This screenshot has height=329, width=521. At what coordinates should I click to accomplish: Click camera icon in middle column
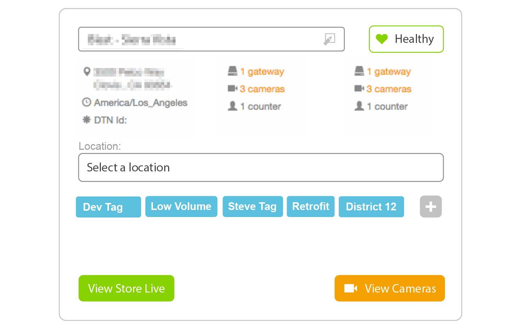point(233,89)
